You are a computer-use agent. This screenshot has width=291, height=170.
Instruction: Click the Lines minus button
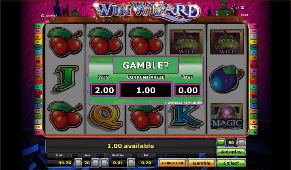point(78,163)
